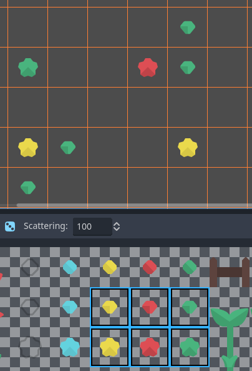Toggle the random tile dice icon
252x371 pixels.
(x=10, y=226)
